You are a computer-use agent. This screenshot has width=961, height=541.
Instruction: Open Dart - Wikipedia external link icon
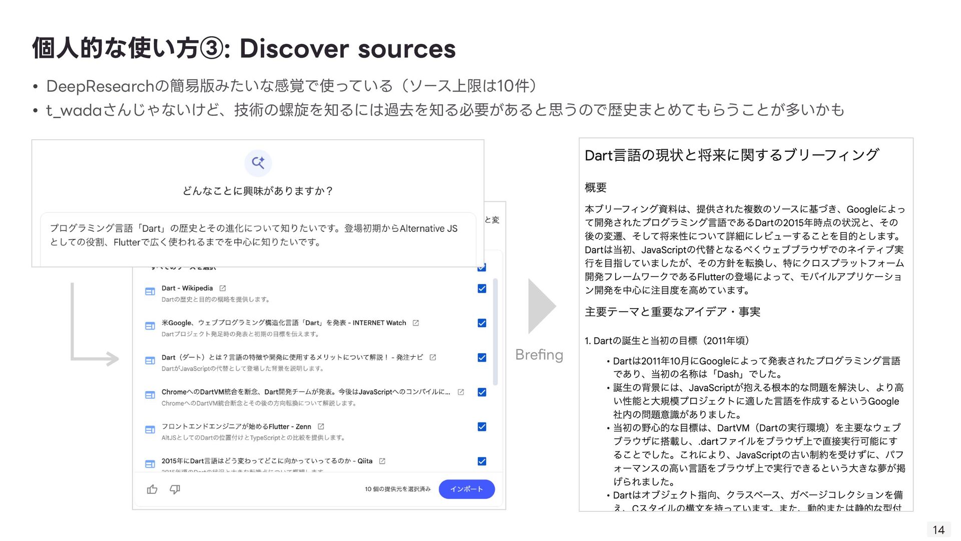click(x=223, y=289)
